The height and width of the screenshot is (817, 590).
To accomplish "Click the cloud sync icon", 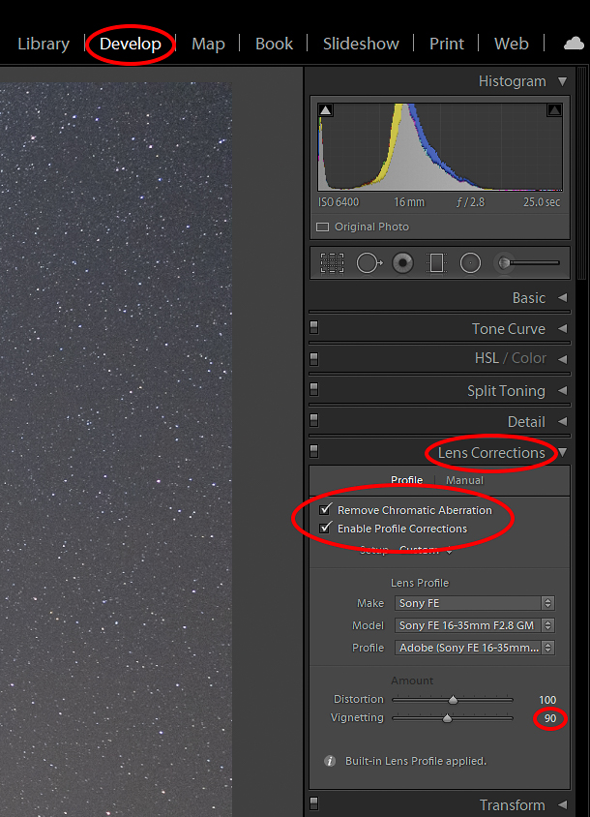I will (574, 44).
